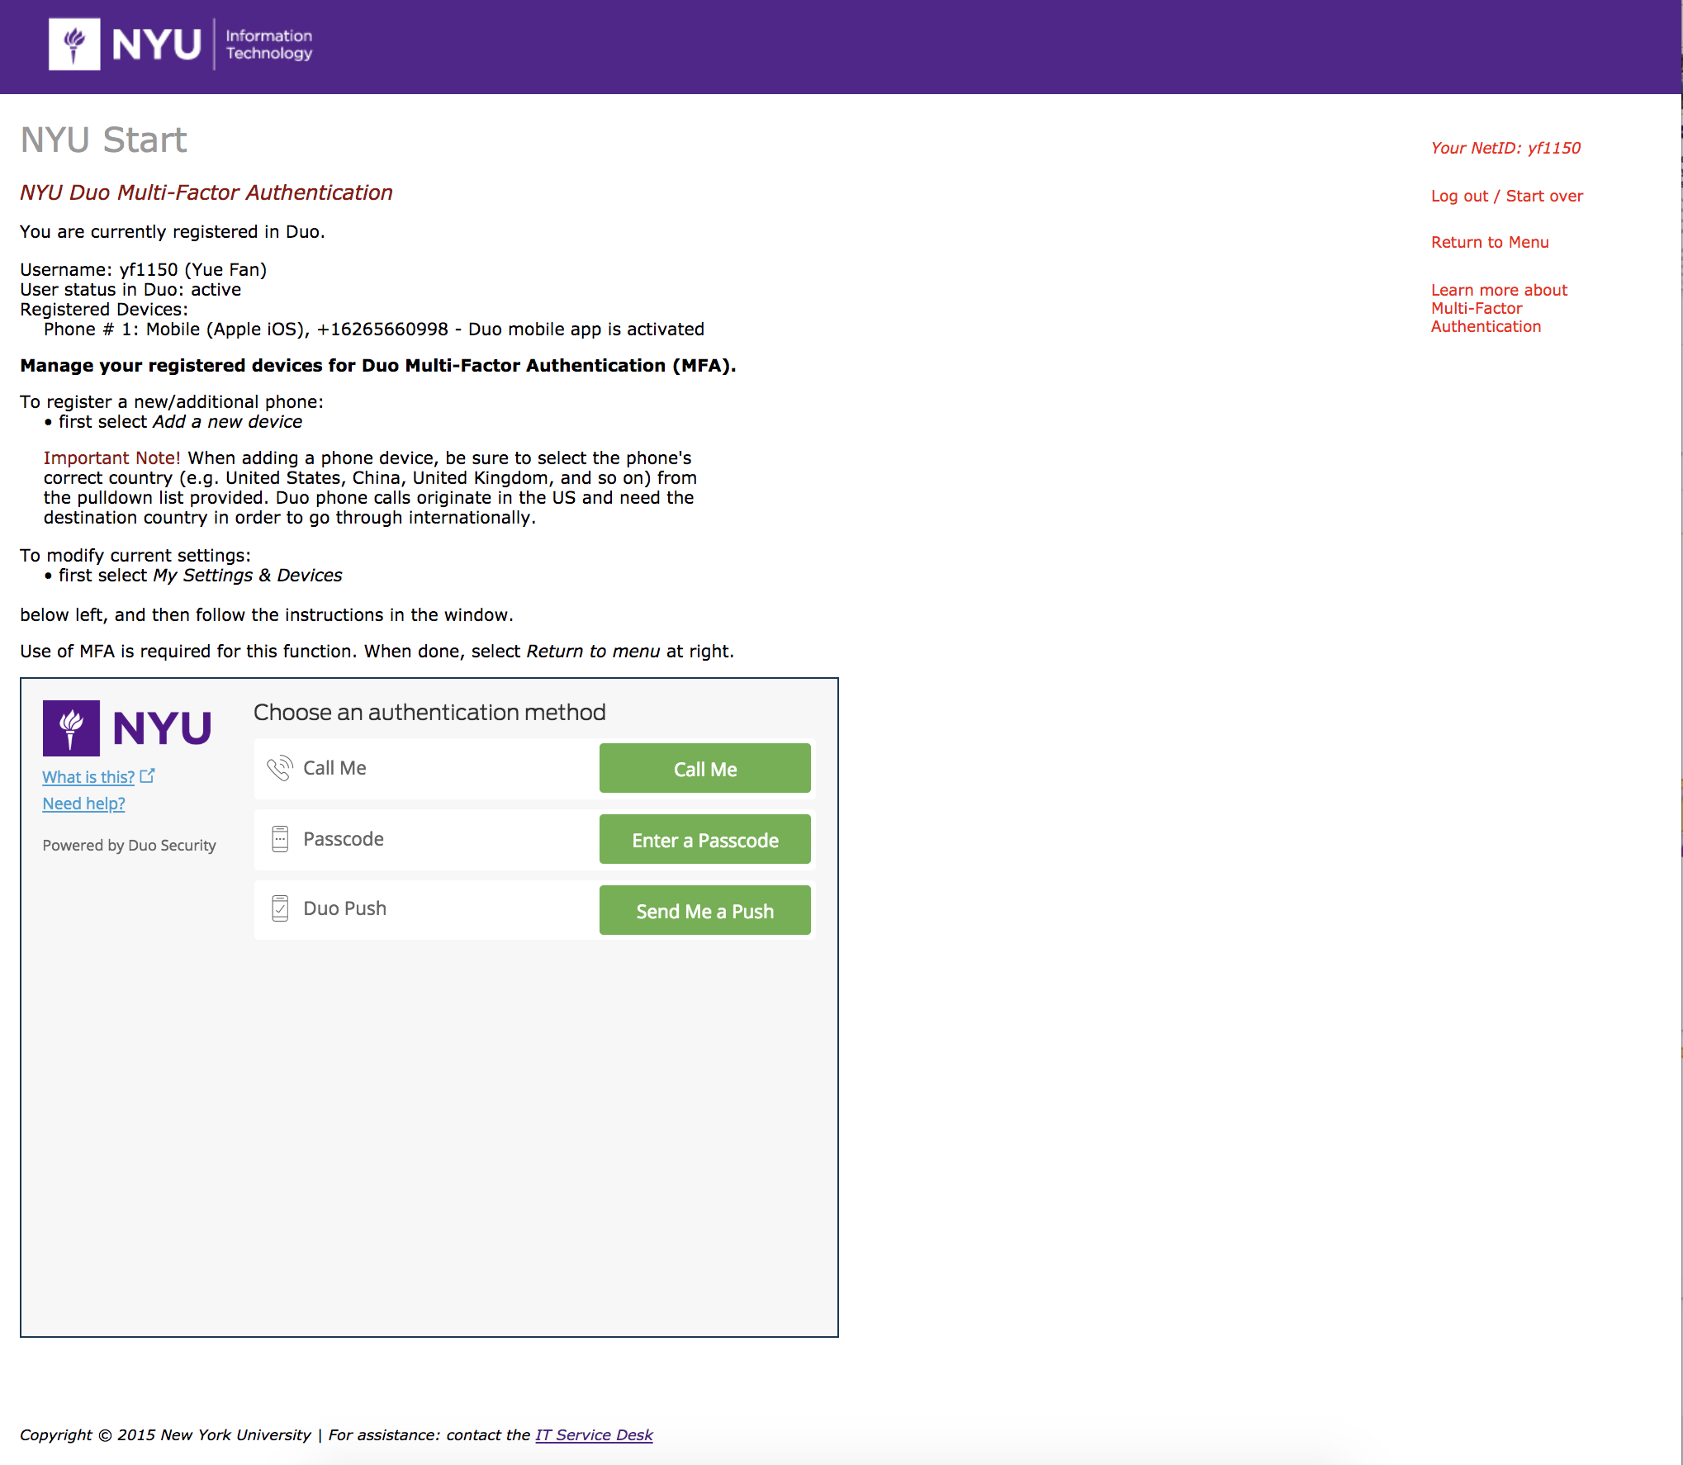
Task: Click the Passcode method label
Action: pos(344,839)
